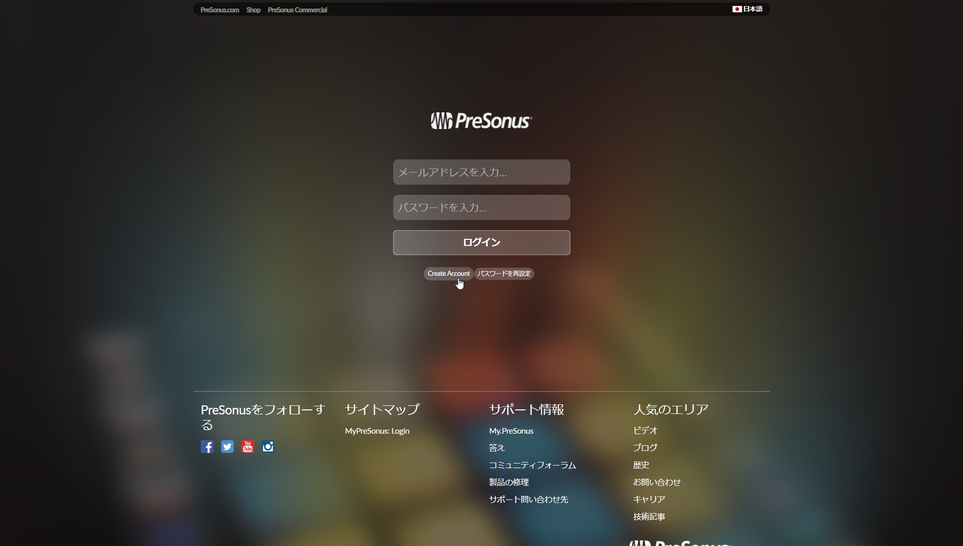The height and width of the screenshot is (546, 963).
Task: Click パスワードを再設定 reset button
Action: tap(505, 274)
